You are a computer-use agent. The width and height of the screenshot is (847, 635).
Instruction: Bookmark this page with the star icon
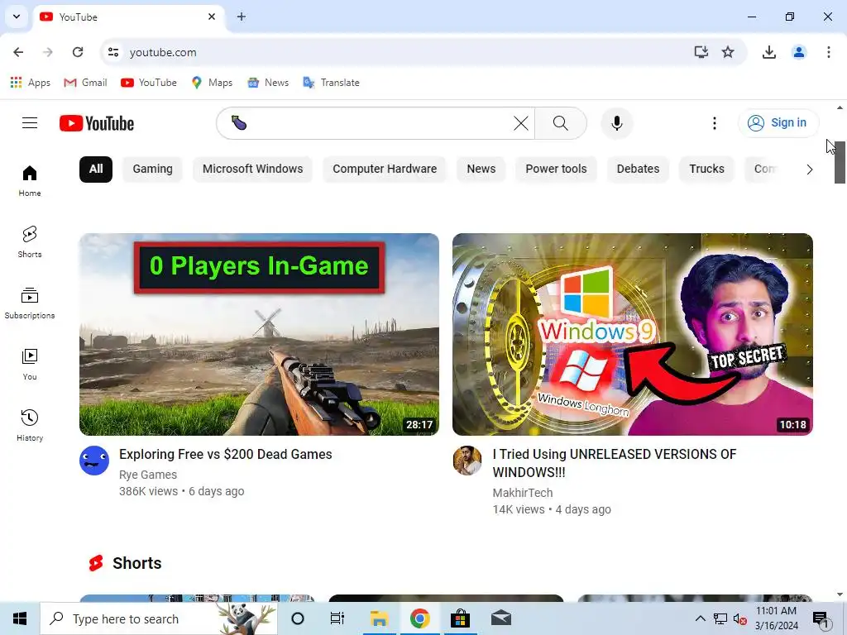pyautogui.click(x=728, y=52)
